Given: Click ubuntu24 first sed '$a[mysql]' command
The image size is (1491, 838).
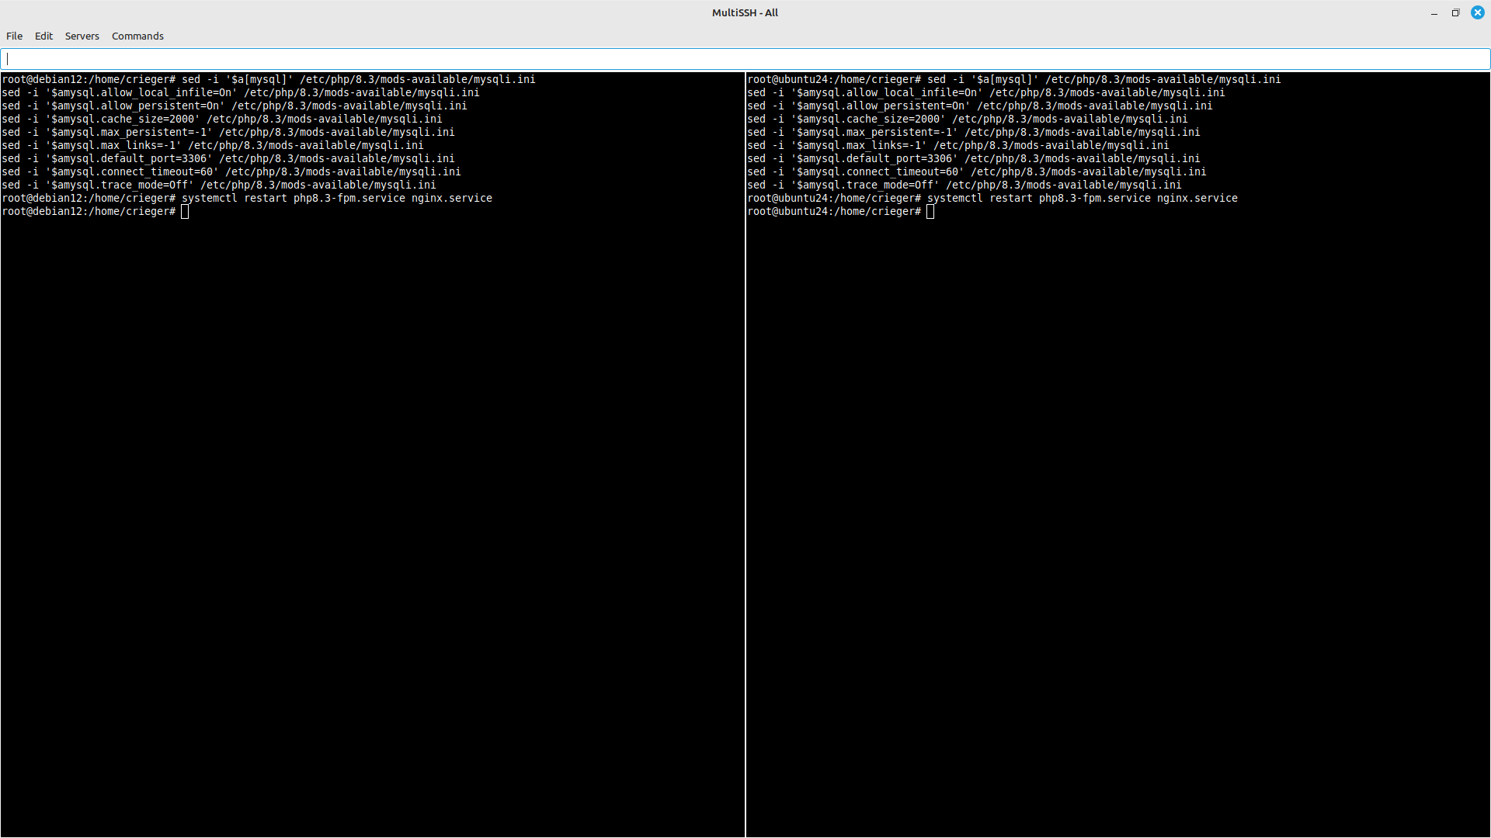Looking at the screenshot, I should (x=1014, y=79).
